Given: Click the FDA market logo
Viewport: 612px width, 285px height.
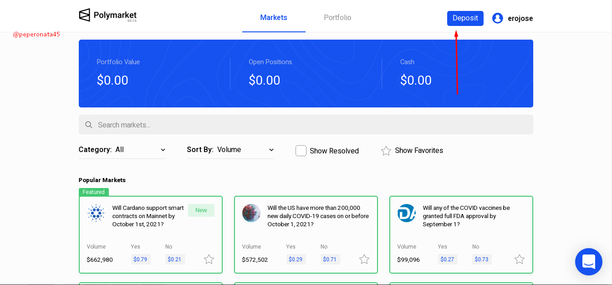Looking at the screenshot, I should pos(407,213).
